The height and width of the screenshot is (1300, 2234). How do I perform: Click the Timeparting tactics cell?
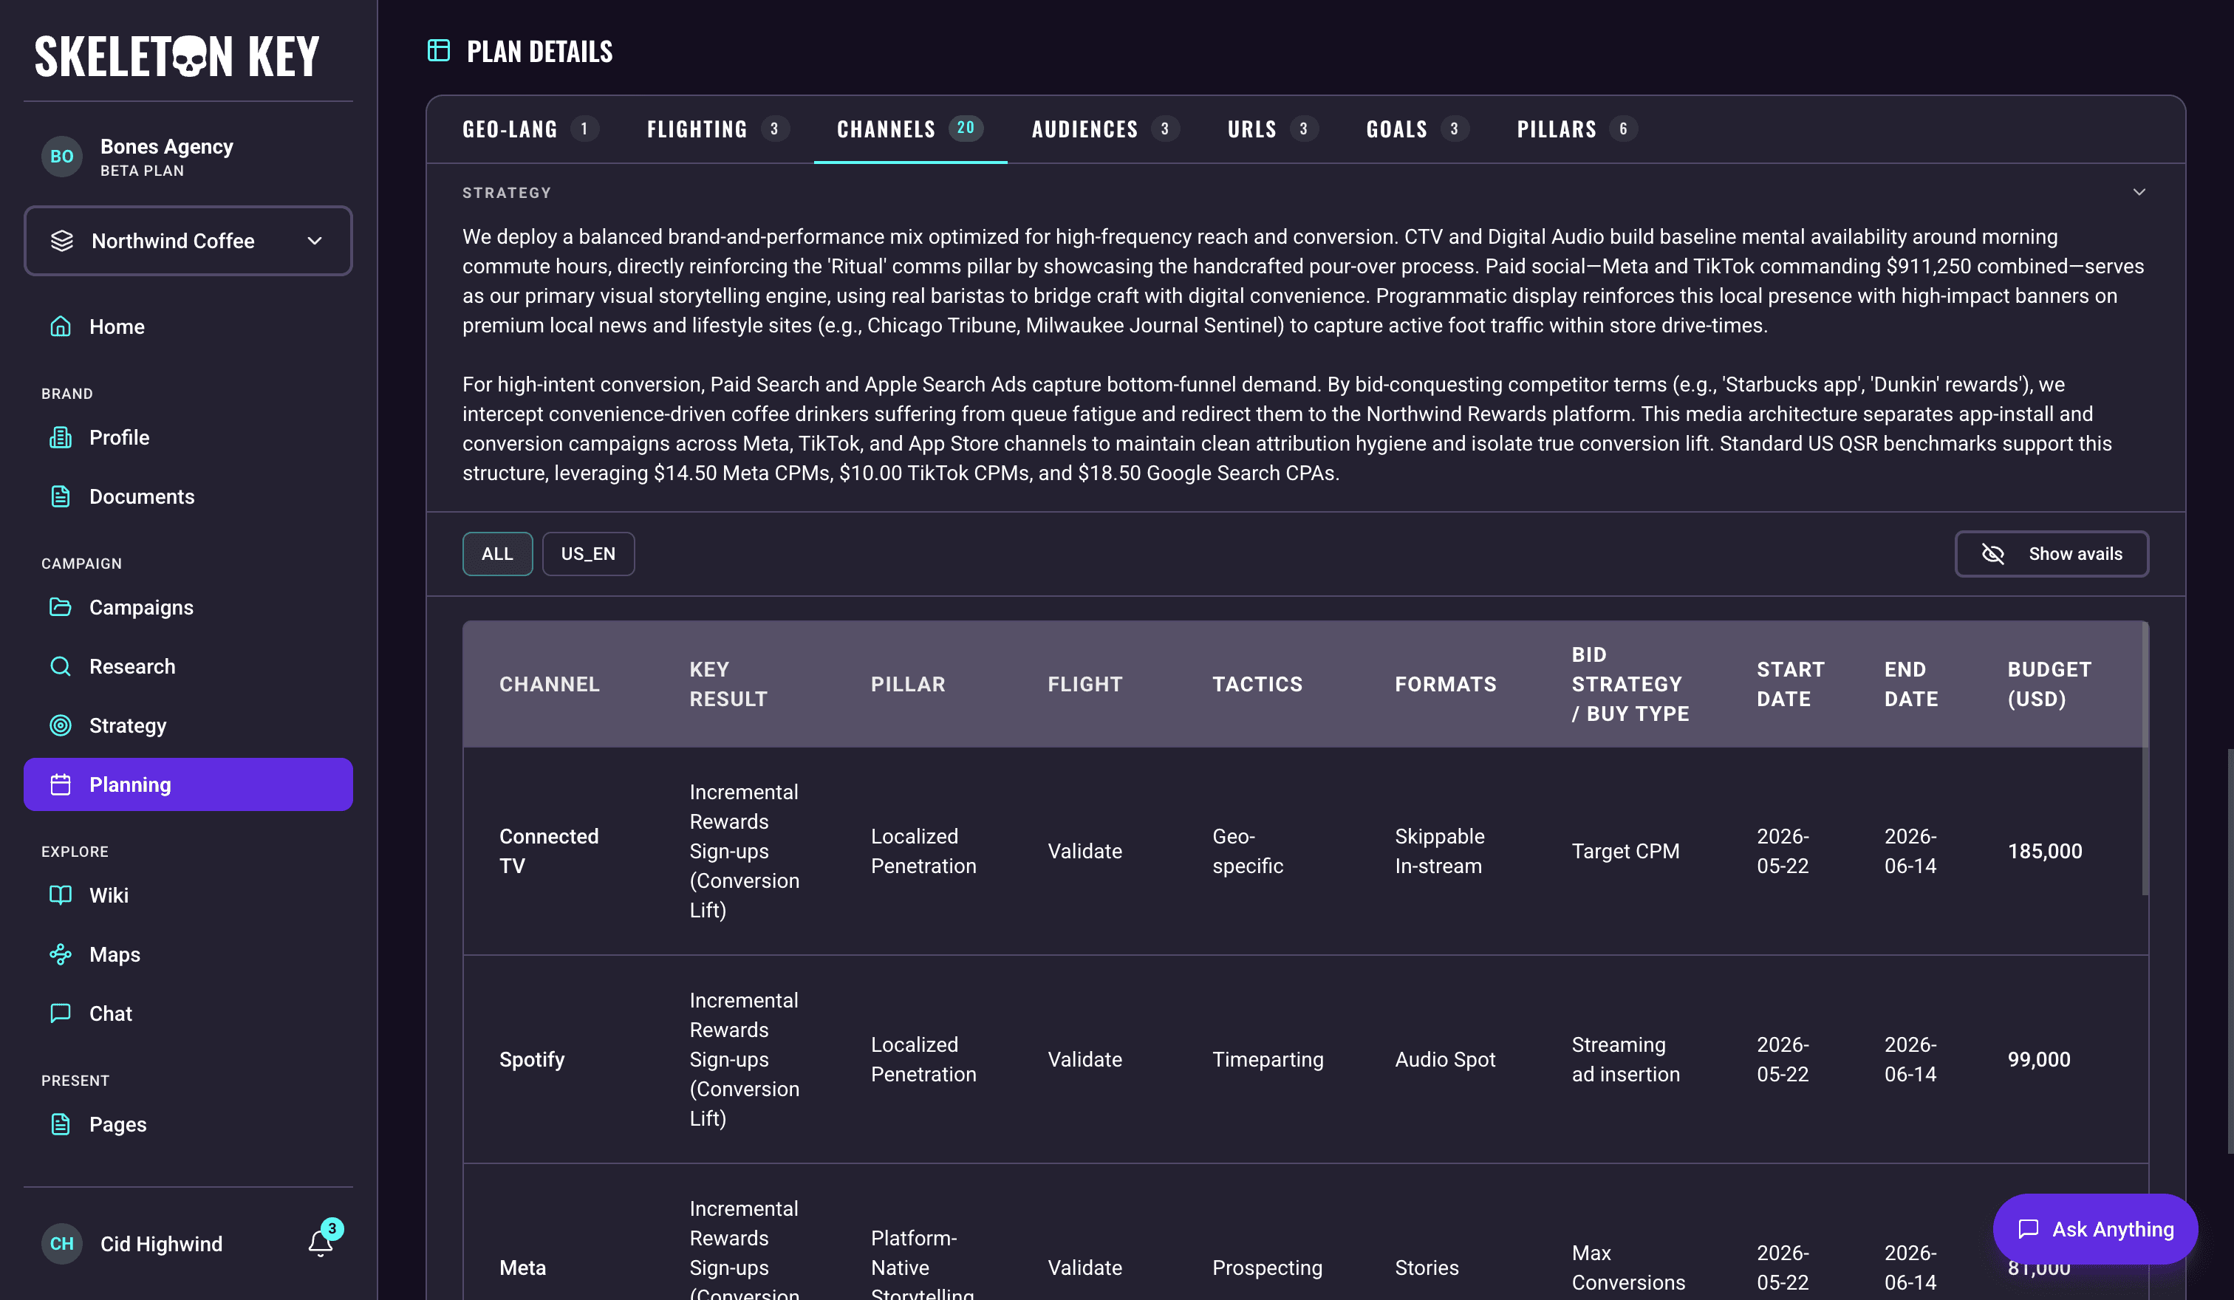tap(1268, 1060)
